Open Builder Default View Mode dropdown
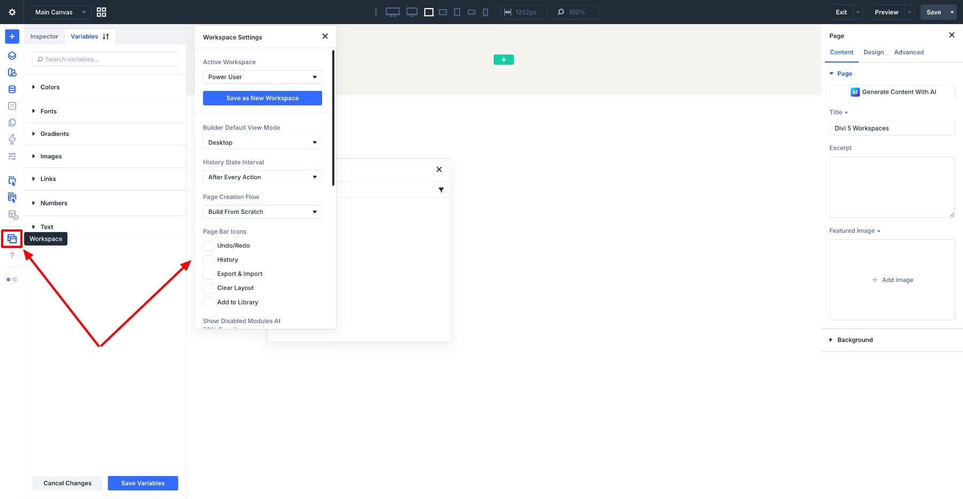This screenshot has height=499, width=963. [262, 143]
